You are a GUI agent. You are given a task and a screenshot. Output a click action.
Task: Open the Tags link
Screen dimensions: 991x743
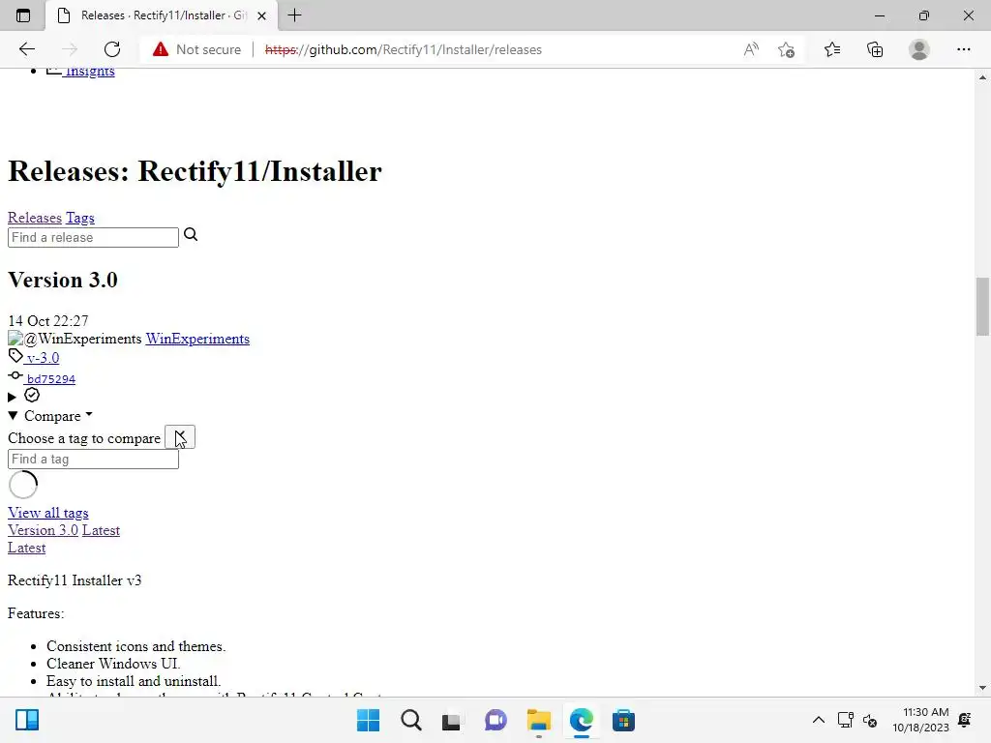click(80, 218)
